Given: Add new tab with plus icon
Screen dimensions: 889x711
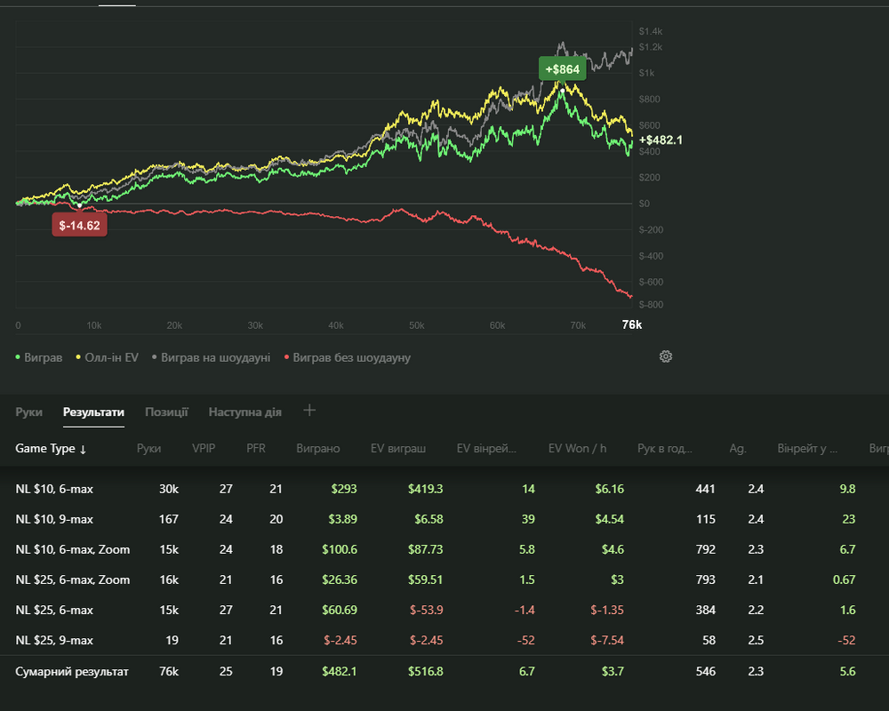Looking at the screenshot, I should point(309,411).
